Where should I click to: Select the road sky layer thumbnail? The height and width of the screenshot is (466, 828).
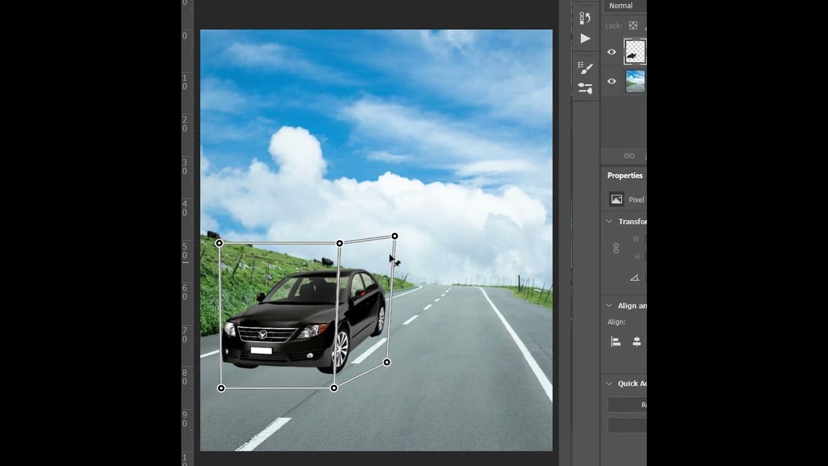click(x=635, y=82)
